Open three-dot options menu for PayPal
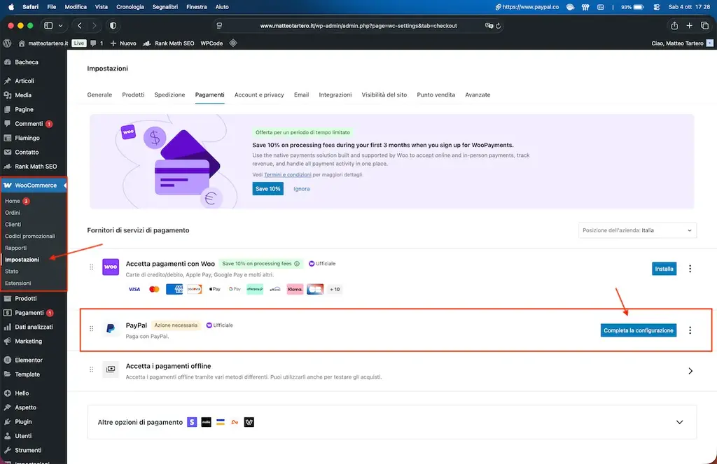Viewport: 717px width, 464px height. pos(690,330)
